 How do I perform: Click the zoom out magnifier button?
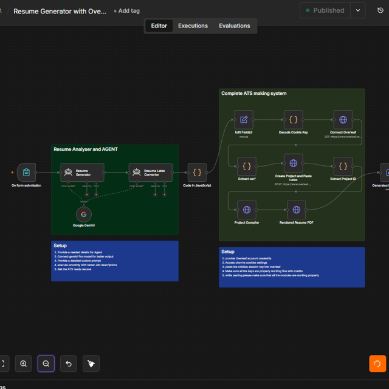coord(46,363)
